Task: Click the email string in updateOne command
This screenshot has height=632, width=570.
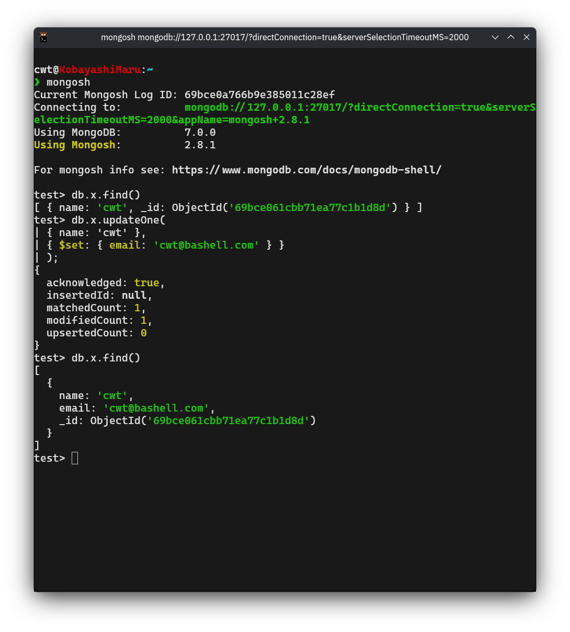Action: [207, 245]
